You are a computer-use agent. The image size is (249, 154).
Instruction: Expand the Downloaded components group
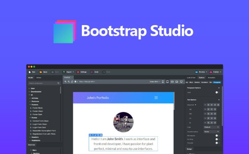[29, 92]
